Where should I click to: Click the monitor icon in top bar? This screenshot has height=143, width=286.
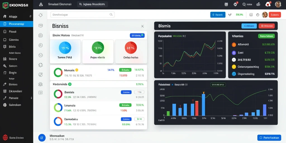pyautogui.click(x=226, y=4)
